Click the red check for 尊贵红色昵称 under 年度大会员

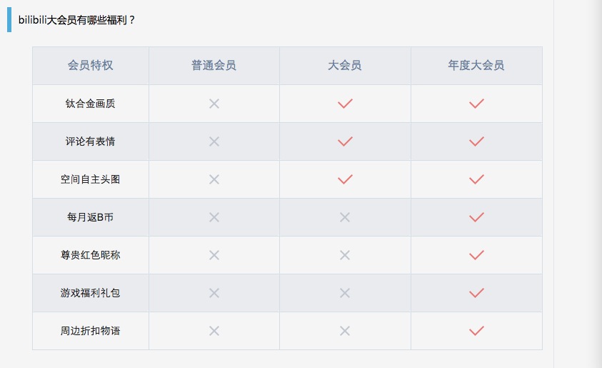(x=476, y=255)
